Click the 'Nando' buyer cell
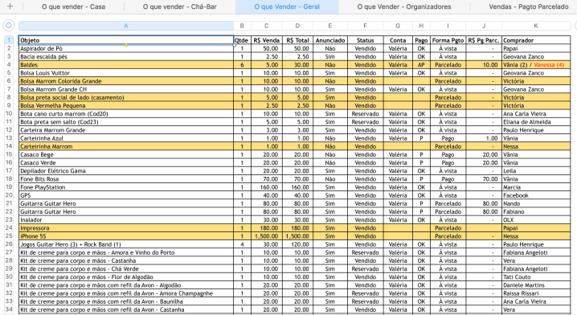Viewport: 577px width, 315px height. click(x=536, y=203)
